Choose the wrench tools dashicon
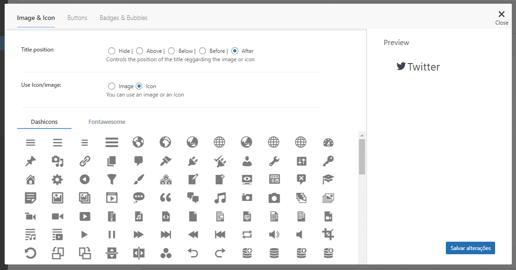The height and width of the screenshot is (270, 516). [274, 161]
